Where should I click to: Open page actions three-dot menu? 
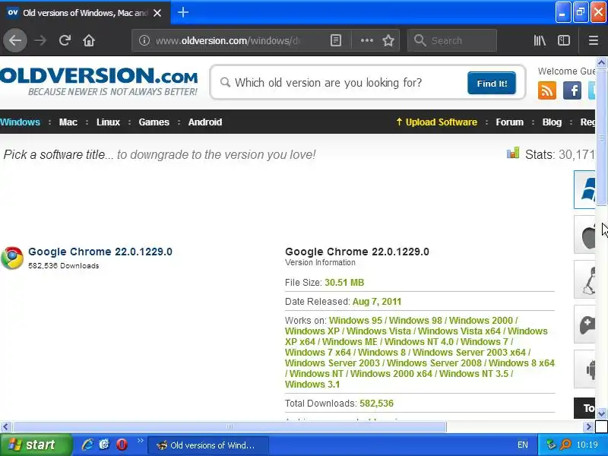click(366, 40)
